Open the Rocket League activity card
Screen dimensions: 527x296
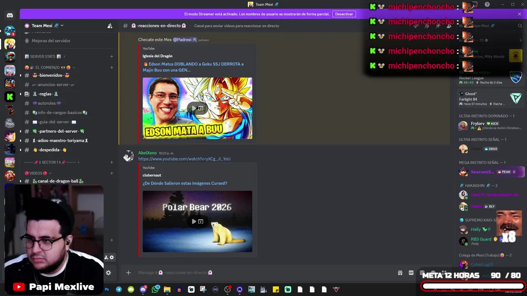click(x=490, y=77)
